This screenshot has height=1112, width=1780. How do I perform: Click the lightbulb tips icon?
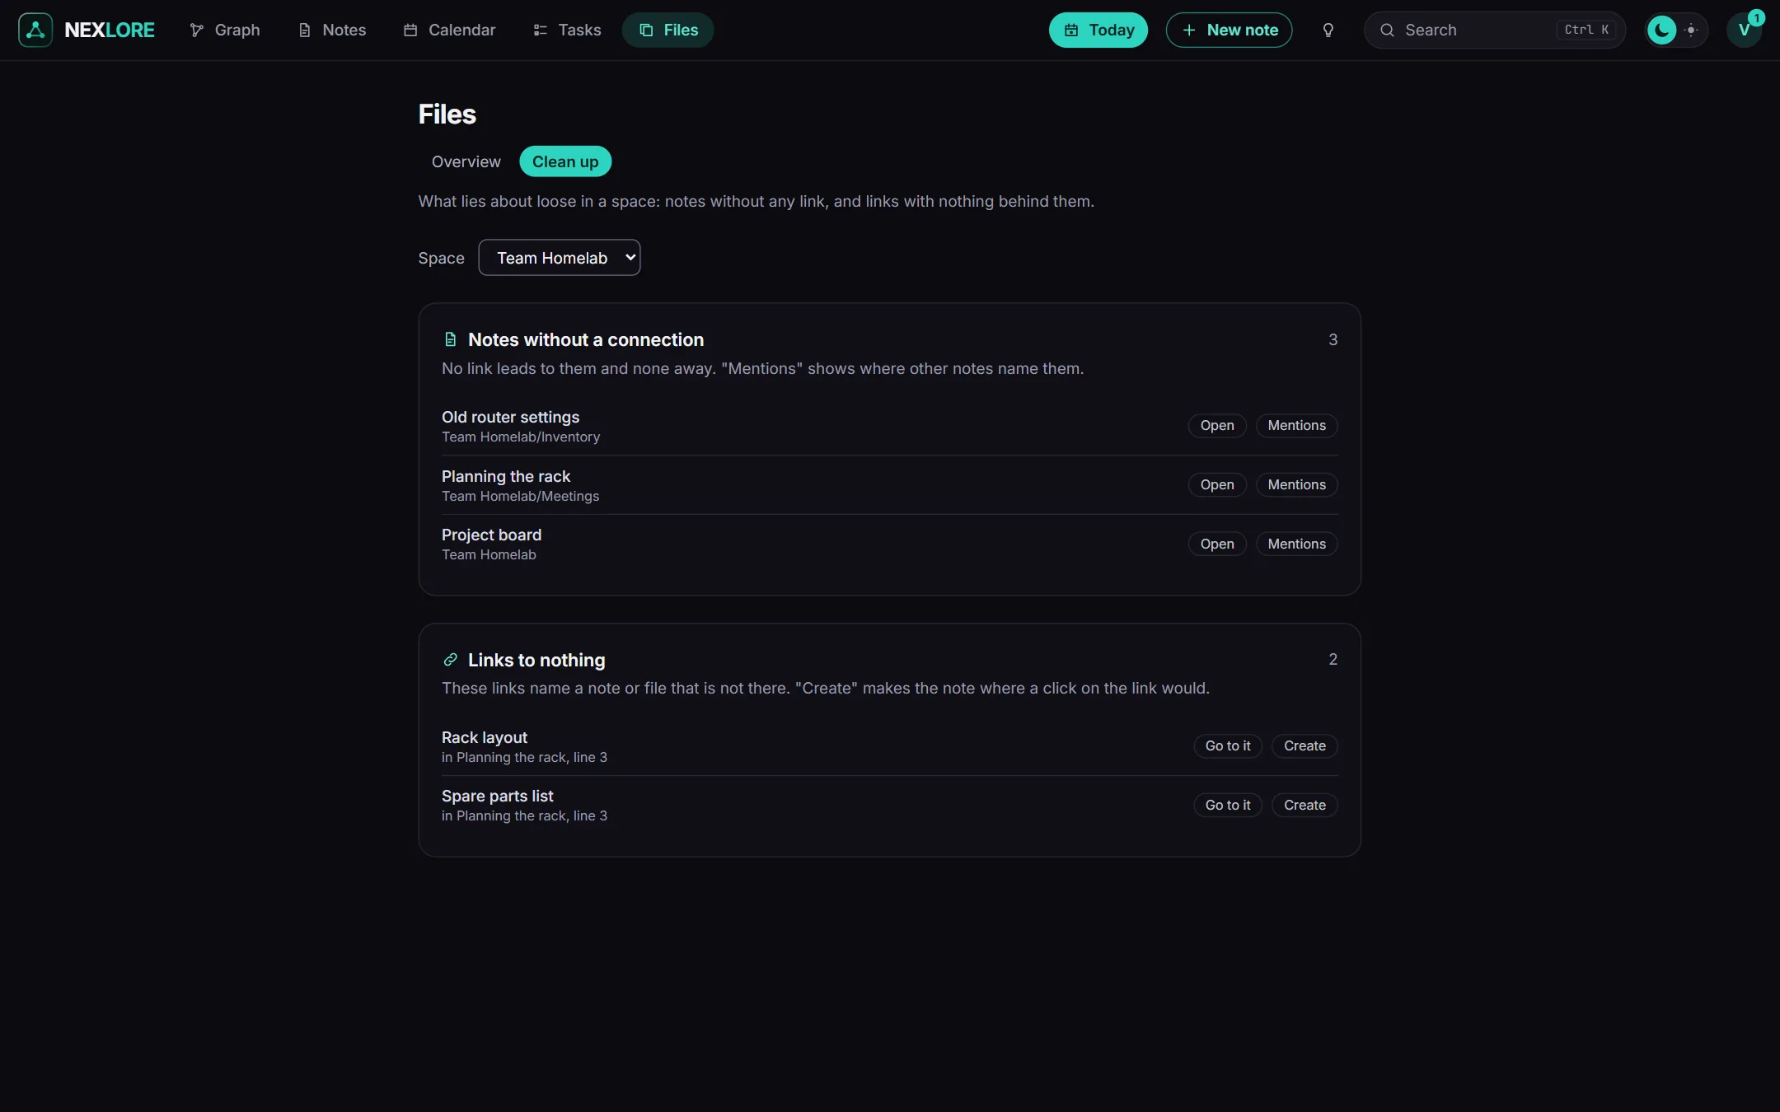coord(1328,30)
